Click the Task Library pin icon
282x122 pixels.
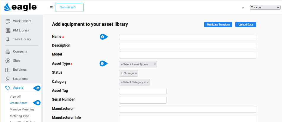[x=8, y=39]
